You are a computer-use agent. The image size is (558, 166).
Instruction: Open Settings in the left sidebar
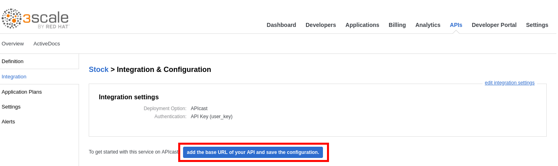(x=11, y=107)
